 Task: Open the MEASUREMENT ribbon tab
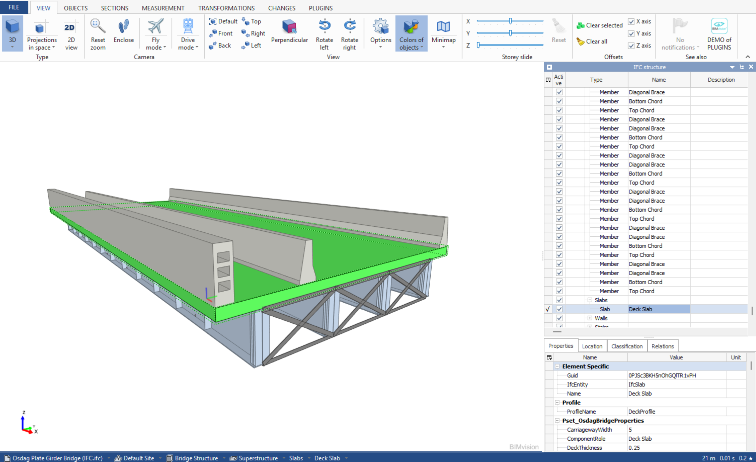[163, 8]
